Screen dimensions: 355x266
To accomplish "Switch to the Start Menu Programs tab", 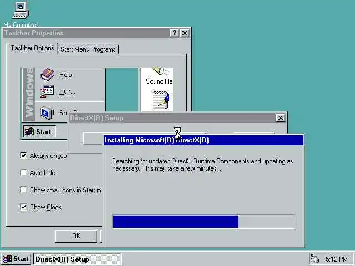I will click(88, 49).
